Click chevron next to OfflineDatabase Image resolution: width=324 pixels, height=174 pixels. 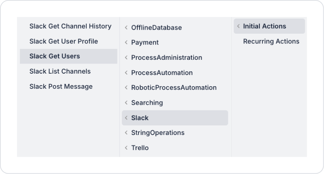point(126,28)
